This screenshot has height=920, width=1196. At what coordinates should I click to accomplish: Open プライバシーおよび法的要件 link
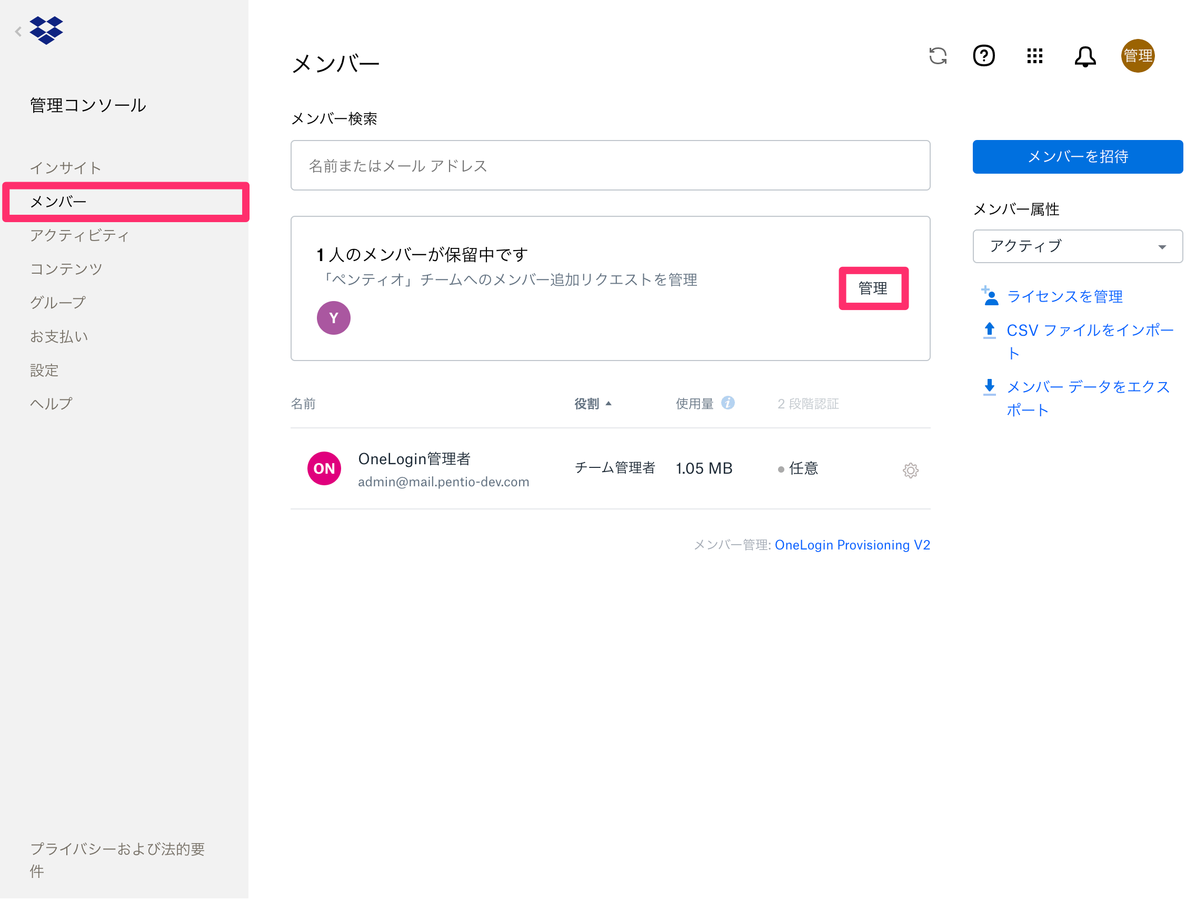[x=117, y=859]
